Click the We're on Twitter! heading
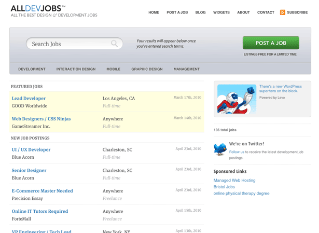The width and height of the screenshot is (319, 233). coord(247,144)
